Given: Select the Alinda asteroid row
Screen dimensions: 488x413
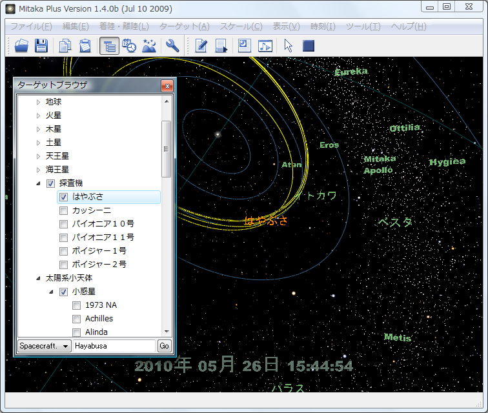Looking at the screenshot, I should click(96, 332).
